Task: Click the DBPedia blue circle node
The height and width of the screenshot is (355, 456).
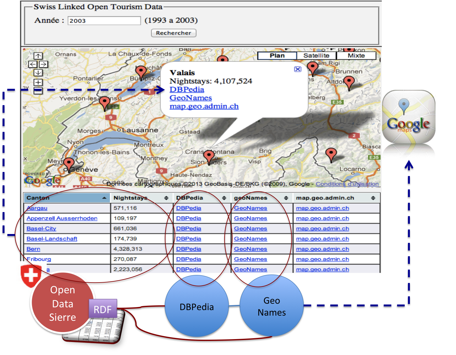Action: (197, 306)
